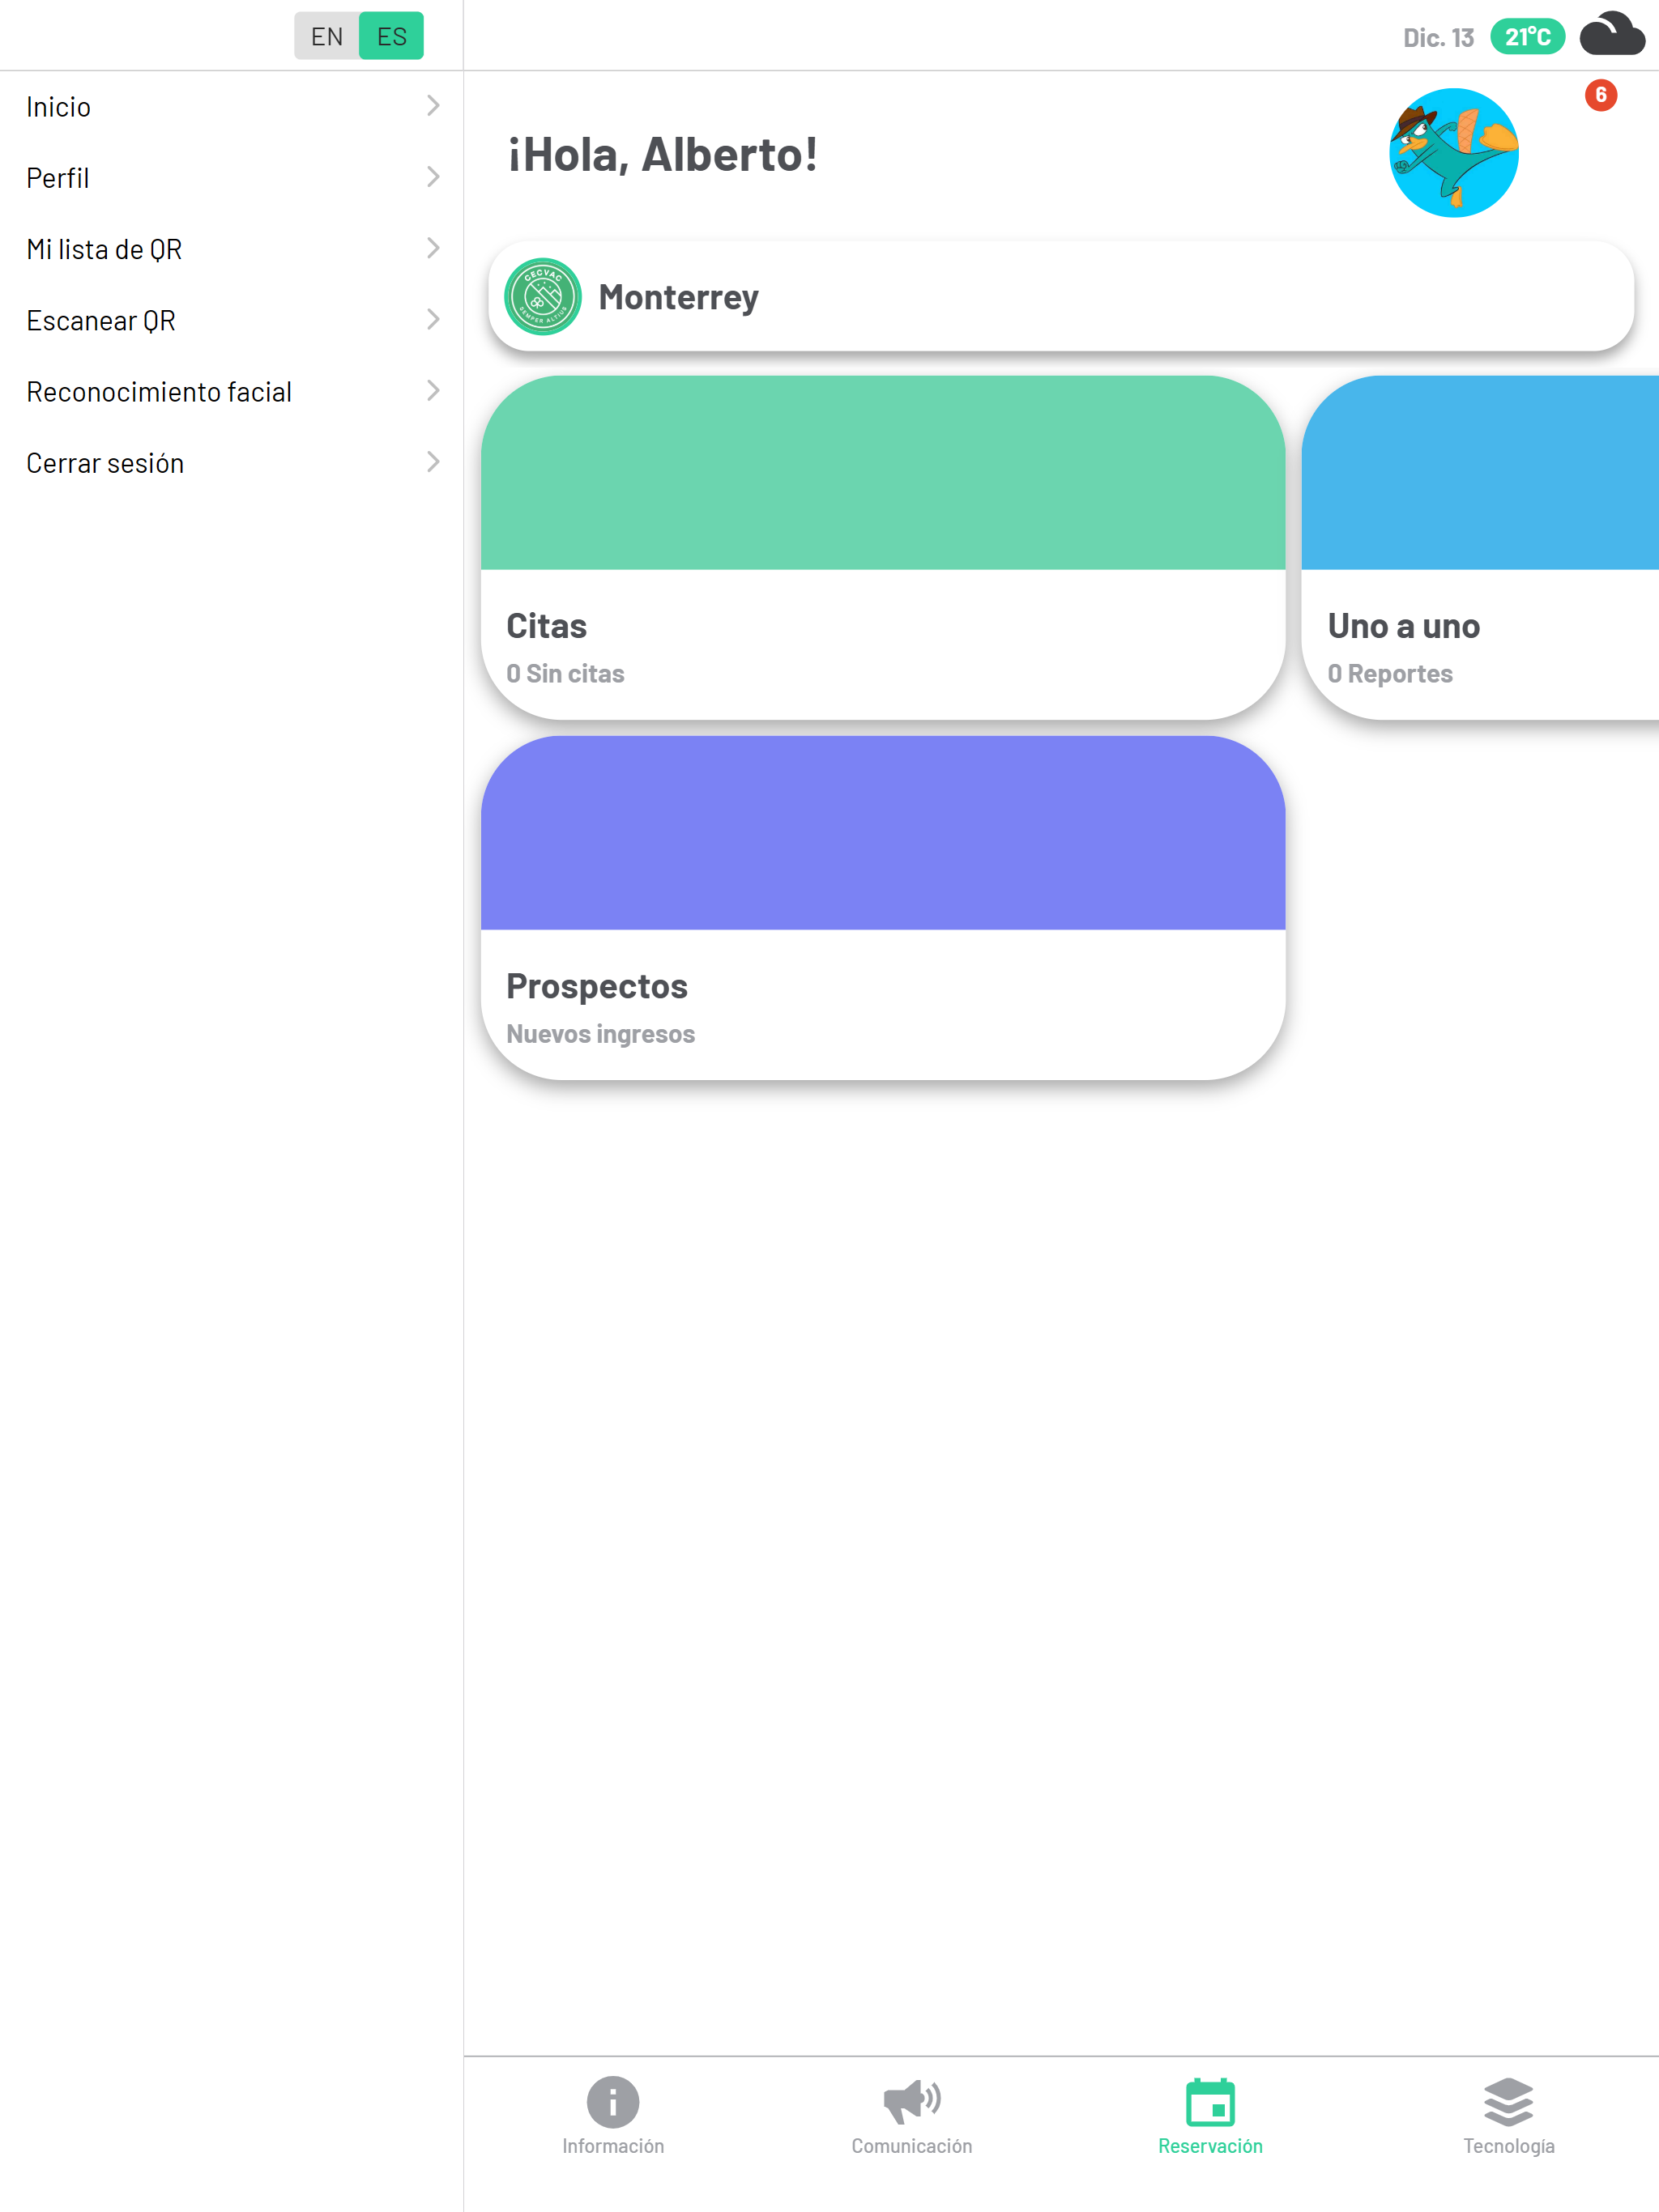Click the '0 Sin citas' text
The image size is (1659, 2212).
[x=565, y=674]
